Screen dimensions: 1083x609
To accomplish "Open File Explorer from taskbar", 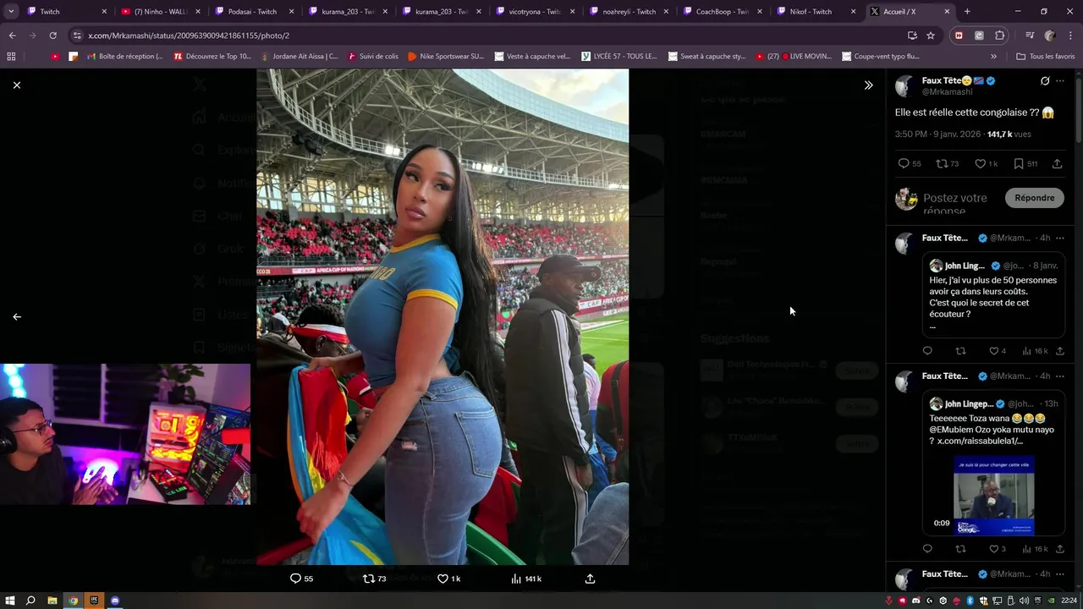I will tap(52, 601).
